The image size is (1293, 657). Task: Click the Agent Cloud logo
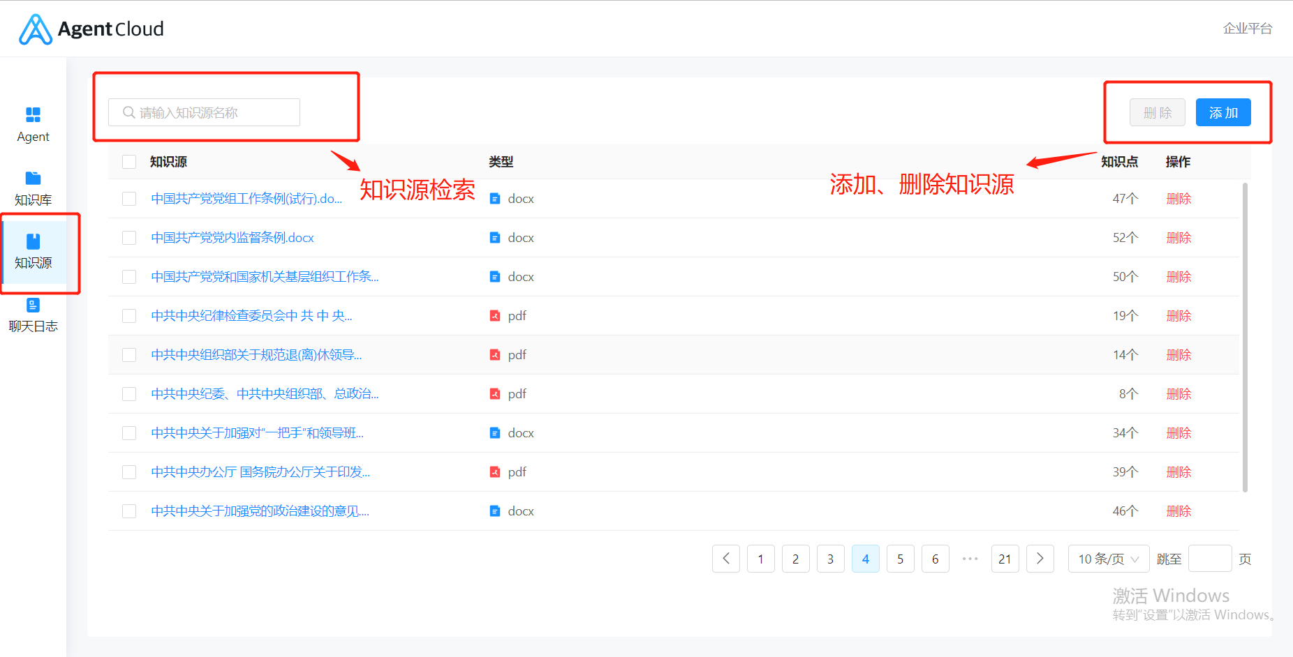pos(91,29)
